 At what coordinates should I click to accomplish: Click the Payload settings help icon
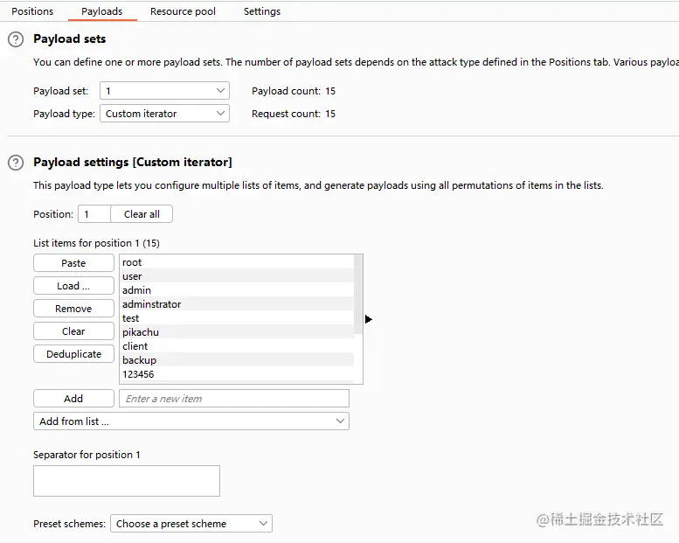15,163
